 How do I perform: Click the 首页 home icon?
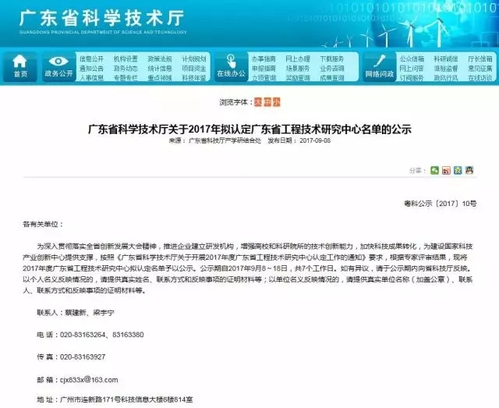[20, 66]
